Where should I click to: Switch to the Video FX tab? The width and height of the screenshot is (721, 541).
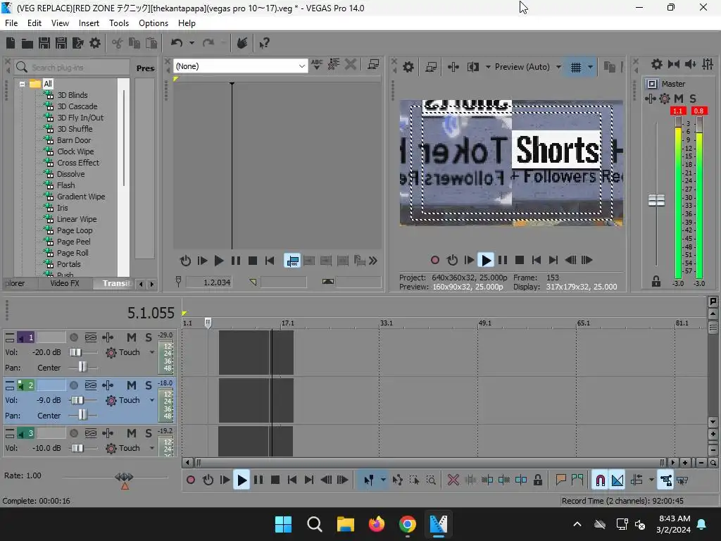pyautogui.click(x=65, y=283)
